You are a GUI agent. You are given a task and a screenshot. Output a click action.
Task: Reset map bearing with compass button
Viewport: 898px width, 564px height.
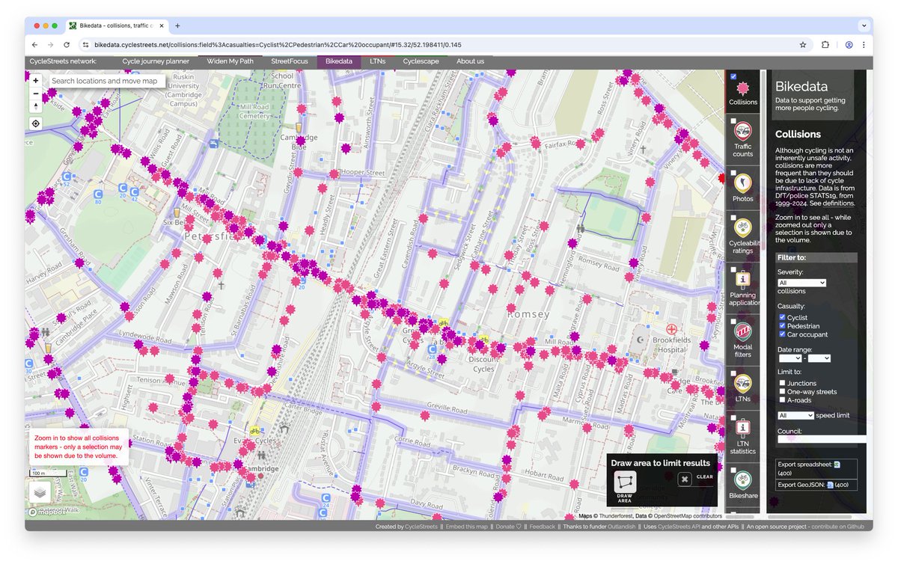coord(36,106)
